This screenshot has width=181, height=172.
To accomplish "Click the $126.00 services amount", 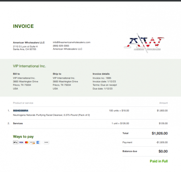I will point(163,123).
